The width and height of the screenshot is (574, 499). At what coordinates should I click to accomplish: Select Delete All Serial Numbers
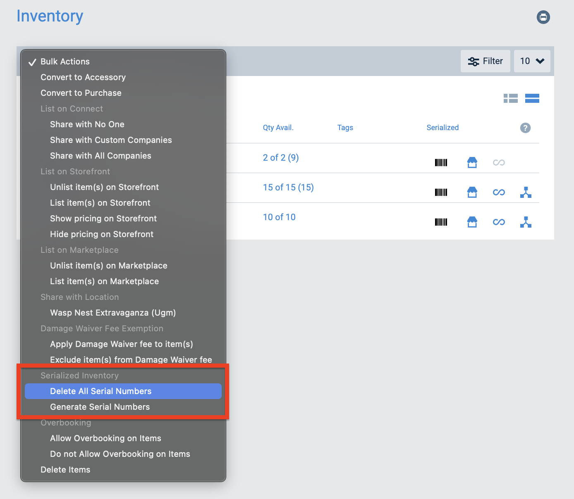(x=100, y=391)
